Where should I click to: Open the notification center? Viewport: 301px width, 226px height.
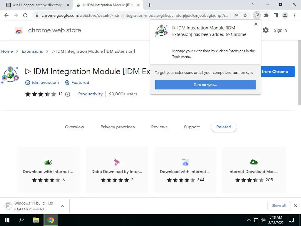coord(291,220)
